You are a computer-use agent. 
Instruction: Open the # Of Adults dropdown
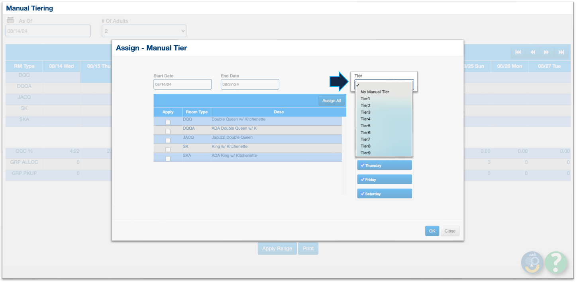[x=144, y=31]
